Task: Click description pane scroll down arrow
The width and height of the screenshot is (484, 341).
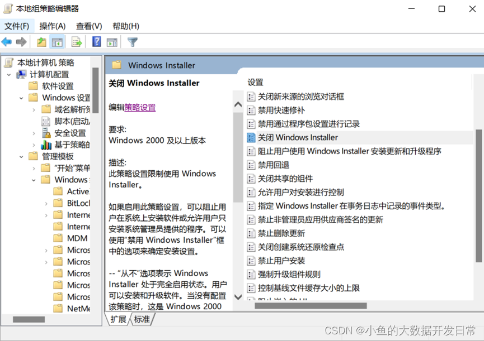Action: click(x=238, y=297)
